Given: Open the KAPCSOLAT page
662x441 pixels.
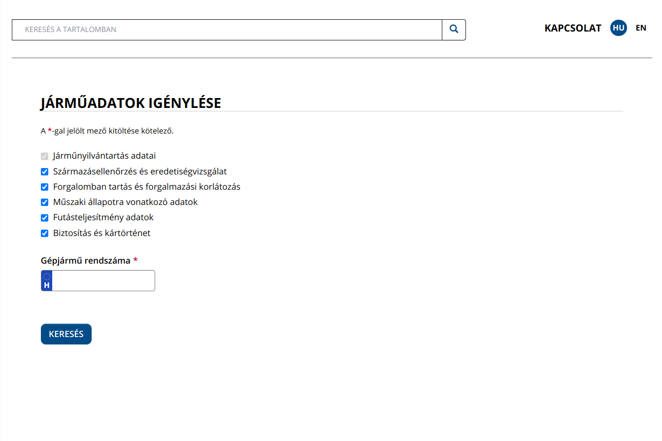Looking at the screenshot, I should point(572,28).
